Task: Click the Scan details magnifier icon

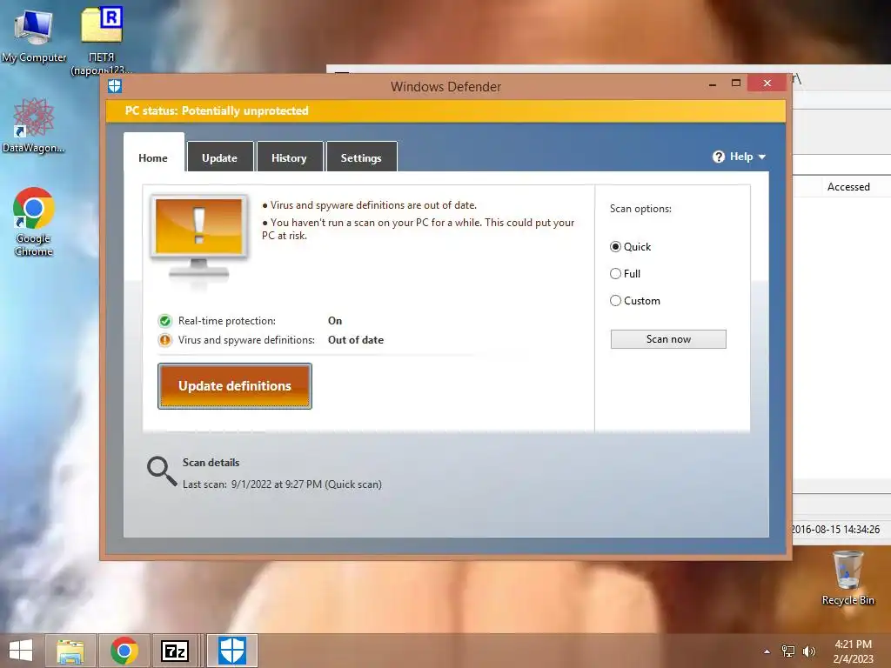Action: (x=161, y=471)
